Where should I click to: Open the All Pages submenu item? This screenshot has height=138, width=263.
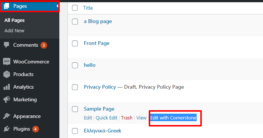14,20
